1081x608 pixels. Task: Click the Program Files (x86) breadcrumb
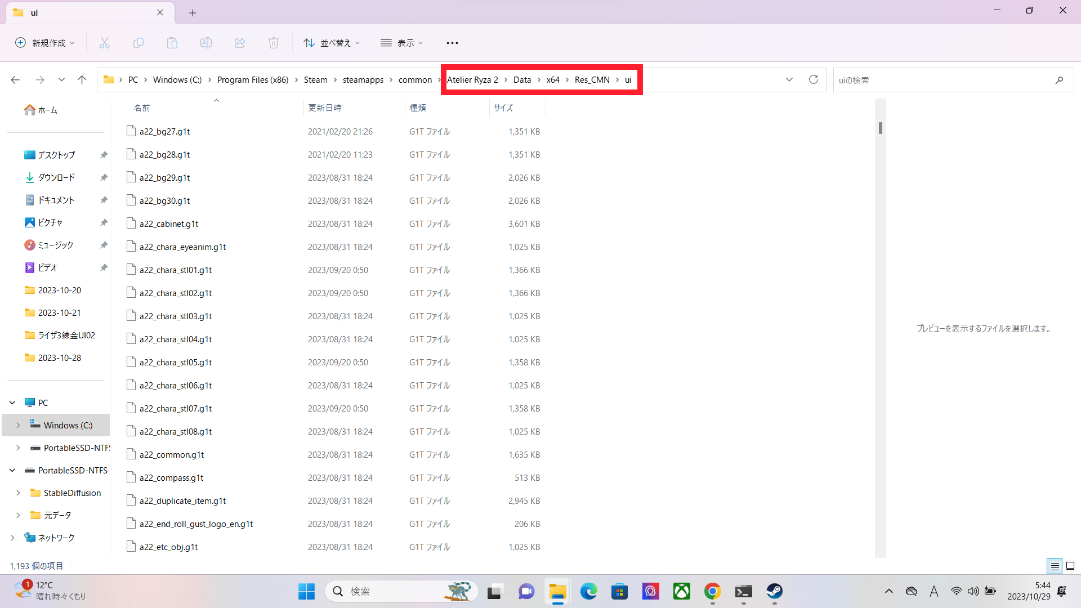pyautogui.click(x=253, y=80)
